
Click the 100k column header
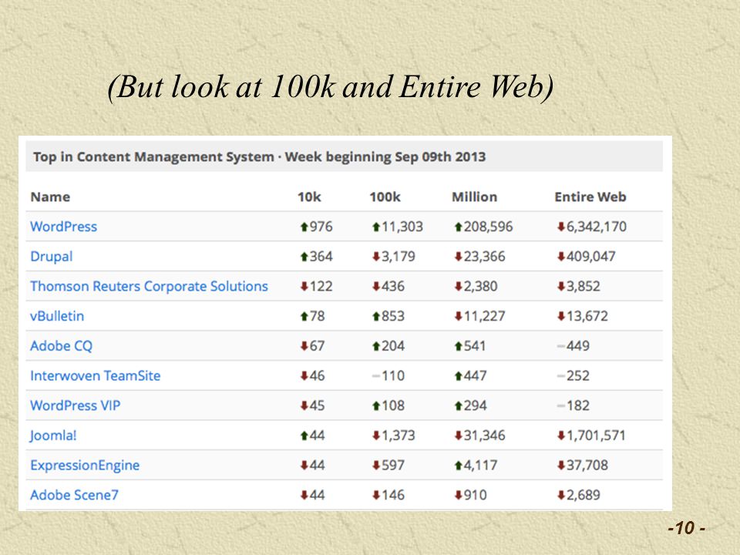point(385,197)
